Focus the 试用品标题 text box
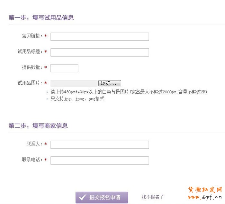Image resolution: width=225 pixels, height=204 pixels. coord(100,52)
